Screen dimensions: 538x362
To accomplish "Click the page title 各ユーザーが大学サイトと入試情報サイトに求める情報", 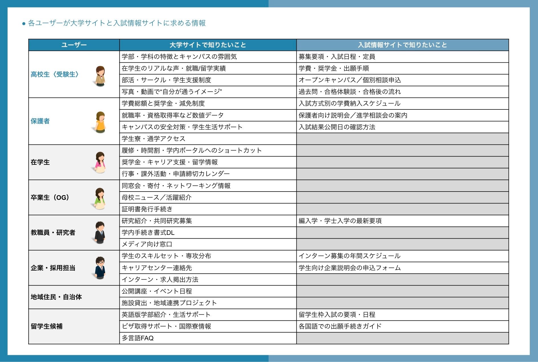I will tap(117, 23).
